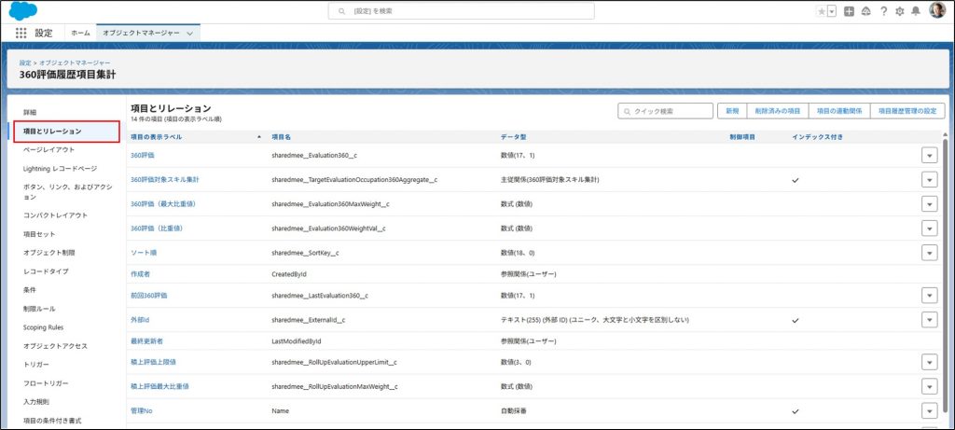Open the Trailhead guidance icon
Screen dimensions: 955x430
tap(865, 11)
